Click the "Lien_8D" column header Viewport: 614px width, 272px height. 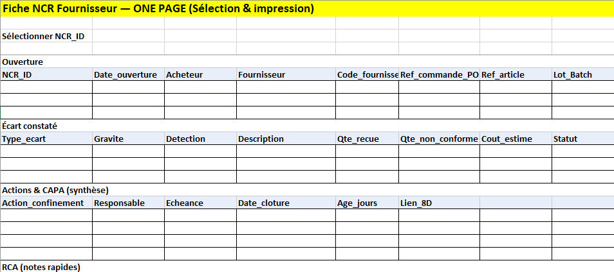[417, 203]
